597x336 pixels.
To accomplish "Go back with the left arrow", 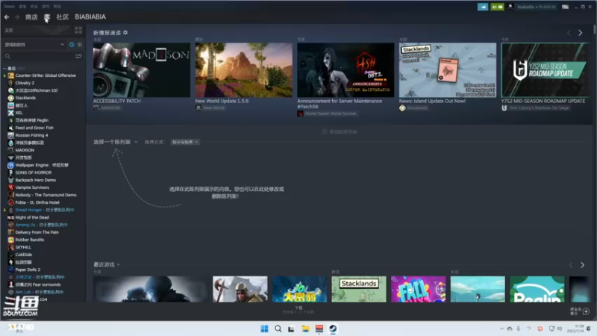I will 7,16.
